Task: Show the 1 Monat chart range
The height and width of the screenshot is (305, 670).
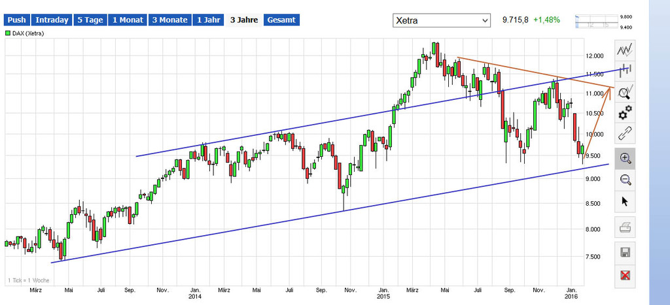Action: pyautogui.click(x=127, y=20)
